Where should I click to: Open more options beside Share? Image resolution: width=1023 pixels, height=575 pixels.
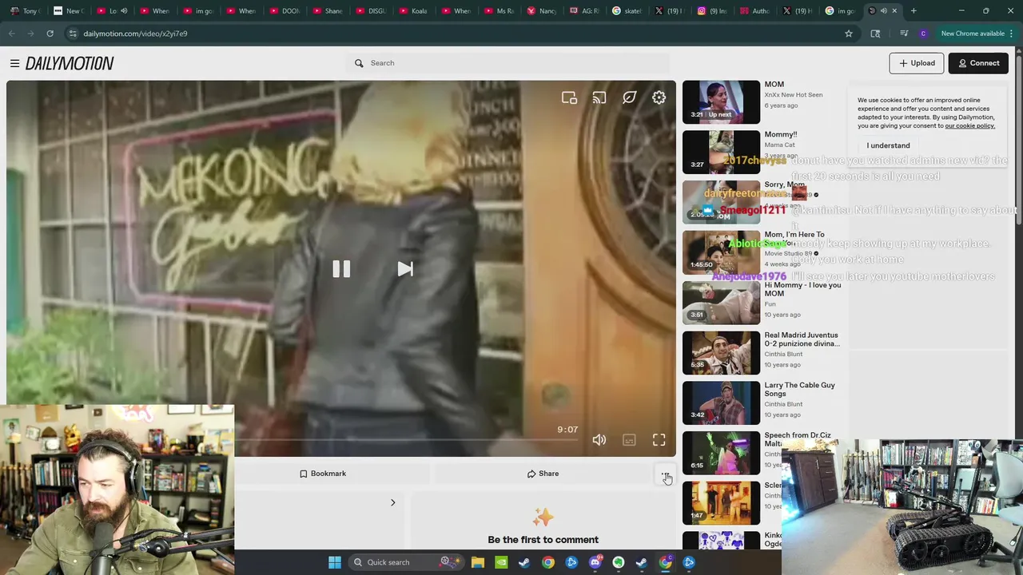click(x=665, y=474)
